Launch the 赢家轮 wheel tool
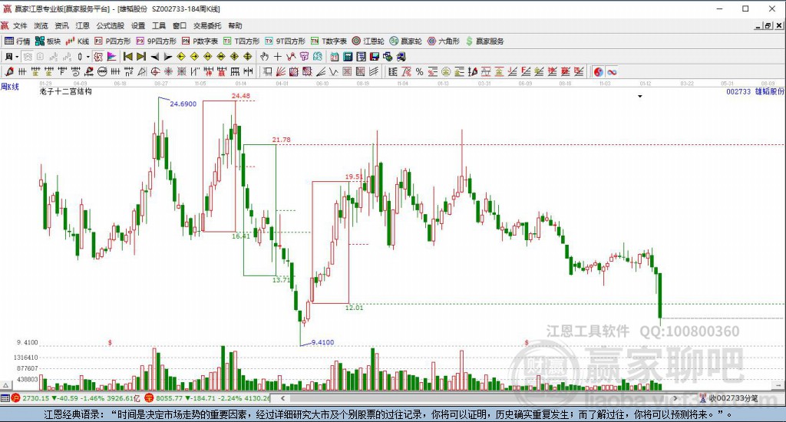Viewport: 786px width, 422px height. click(405, 41)
